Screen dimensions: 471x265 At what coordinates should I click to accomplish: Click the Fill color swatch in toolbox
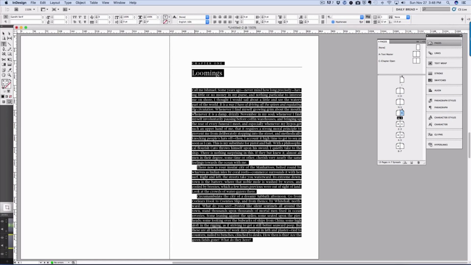pos(4,82)
